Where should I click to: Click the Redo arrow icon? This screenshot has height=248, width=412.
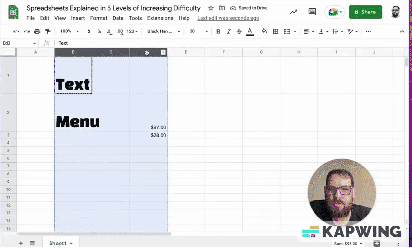pyautogui.click(x=27, y=31)
